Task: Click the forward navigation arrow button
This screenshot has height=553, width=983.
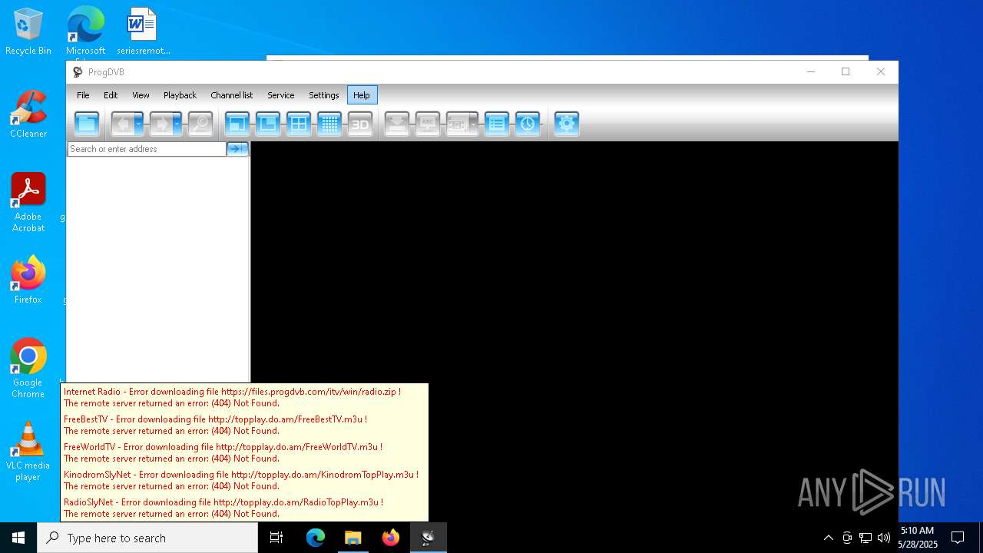Action: coord(161,124)
